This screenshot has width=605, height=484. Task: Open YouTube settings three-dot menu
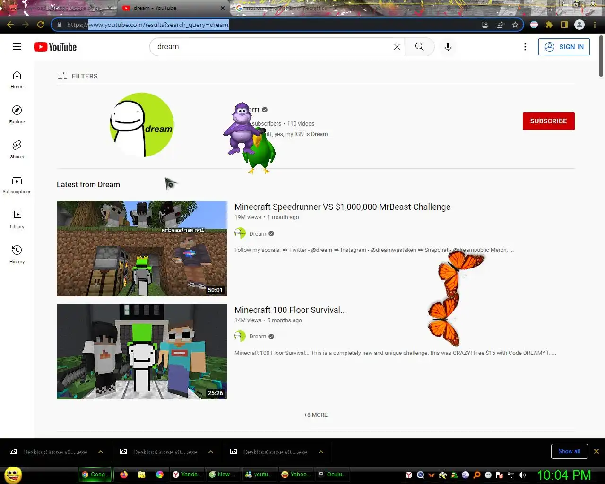(525, 47)
